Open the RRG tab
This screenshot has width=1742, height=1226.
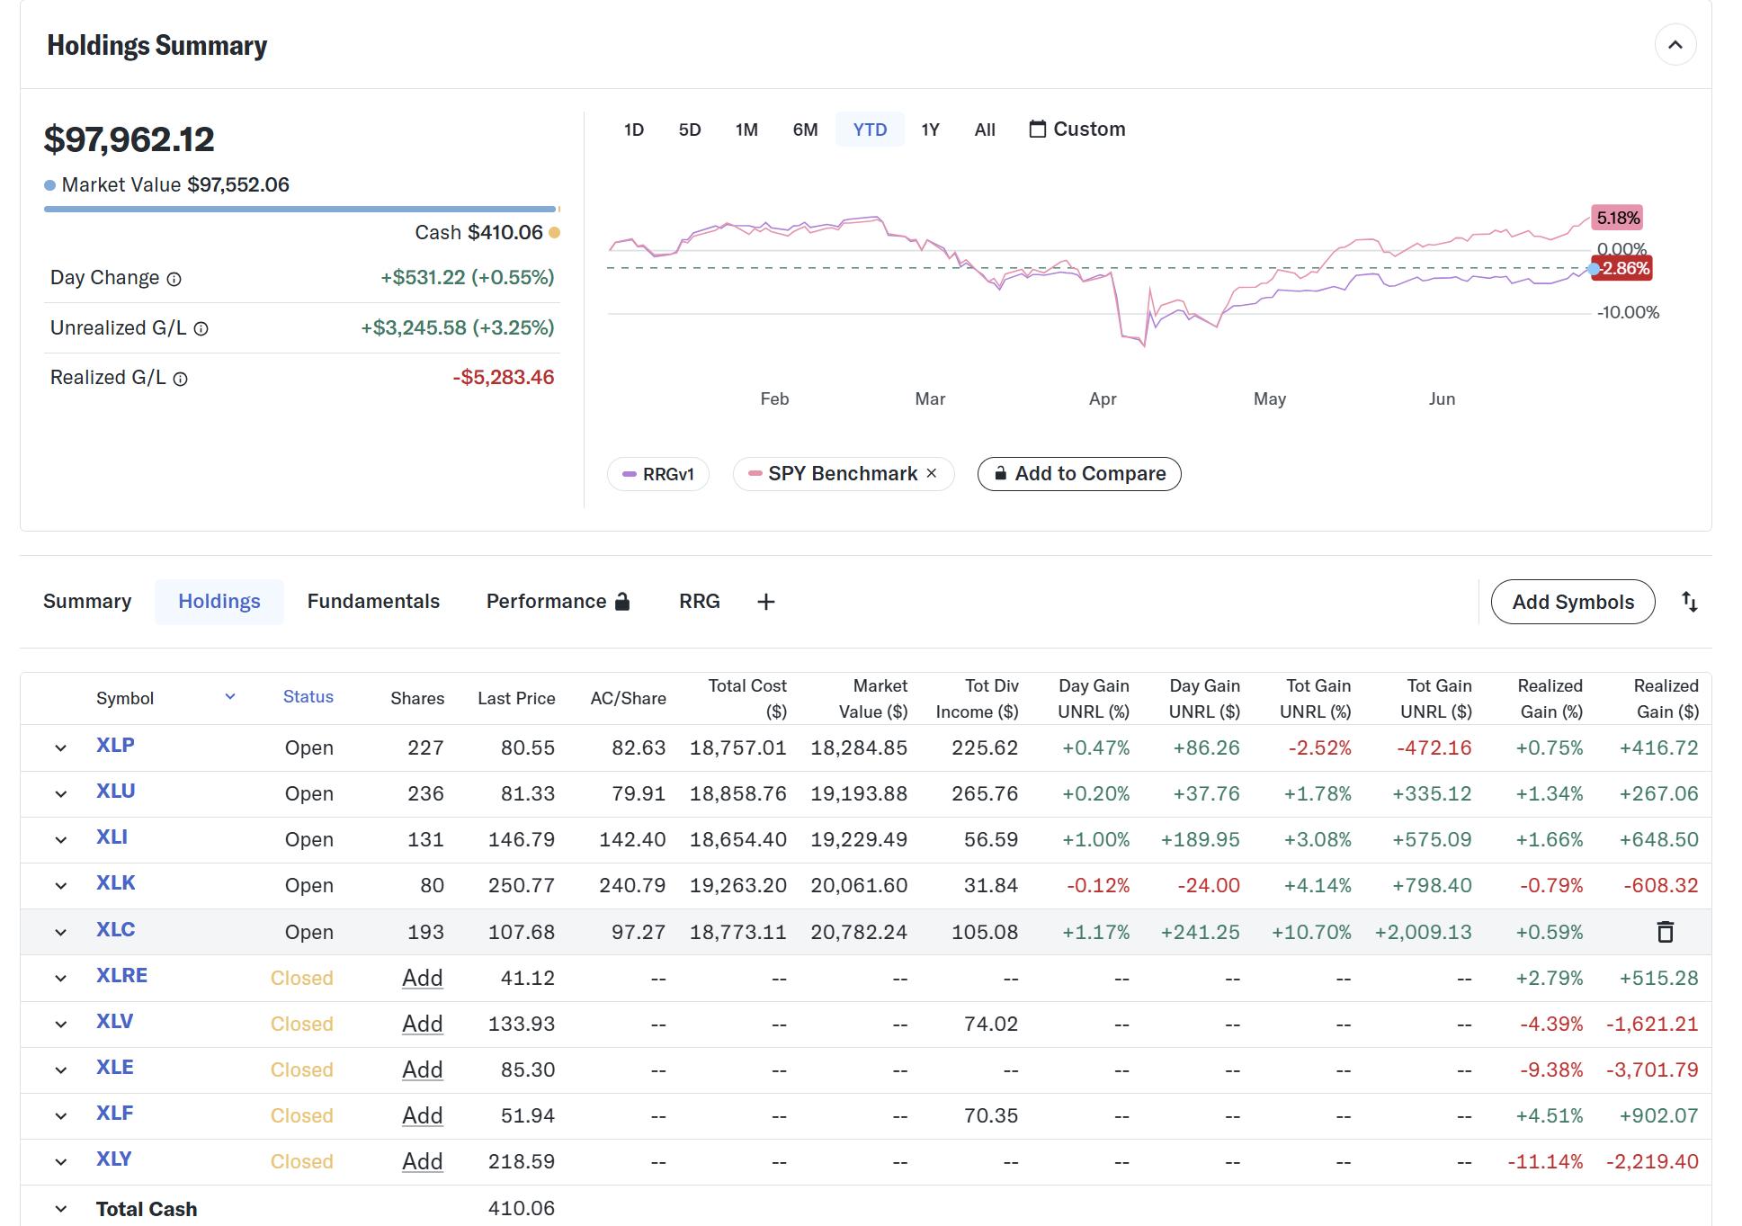pyautogui.click(x=699, y=602)
